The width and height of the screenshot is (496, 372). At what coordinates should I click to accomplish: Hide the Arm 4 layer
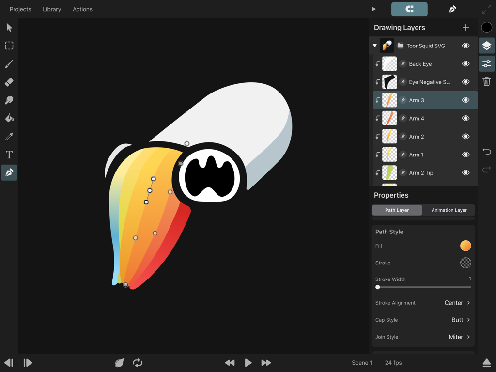click(x=465, y=118)
